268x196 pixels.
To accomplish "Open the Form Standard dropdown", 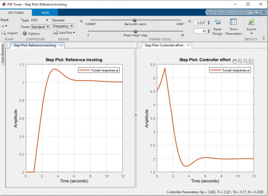I will tap(40, 27).
